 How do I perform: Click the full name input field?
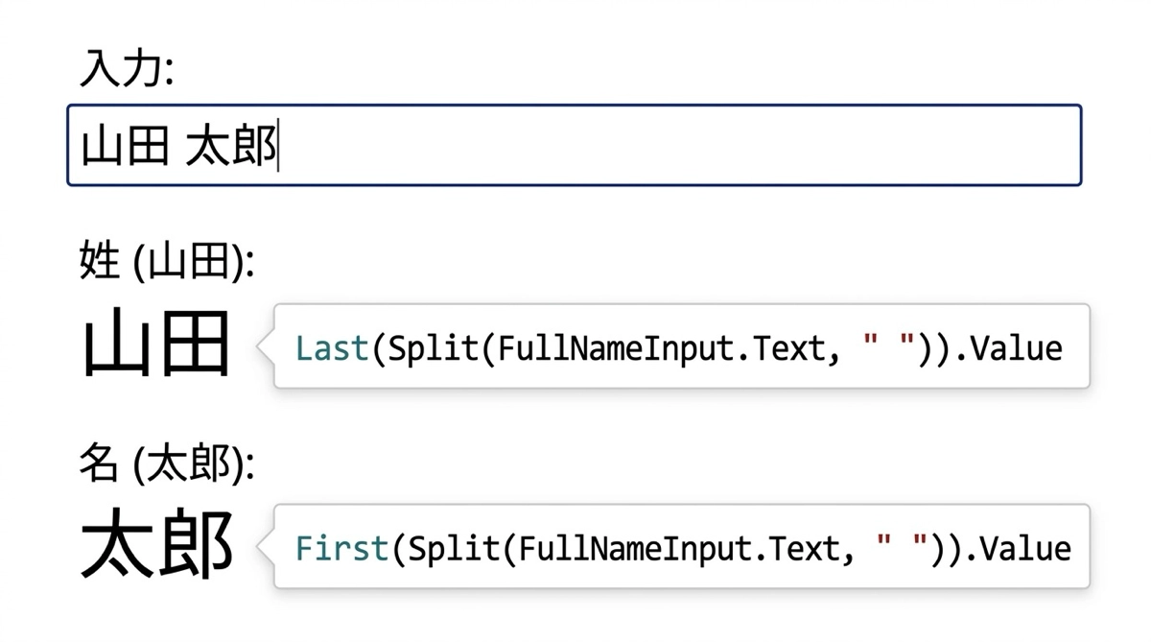tap(574, 146)
